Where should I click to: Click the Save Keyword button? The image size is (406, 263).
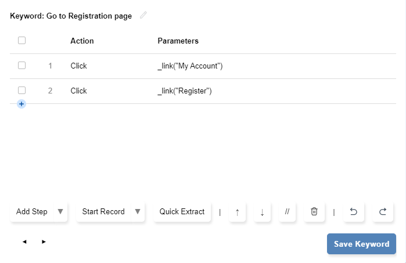pos(361,244)
